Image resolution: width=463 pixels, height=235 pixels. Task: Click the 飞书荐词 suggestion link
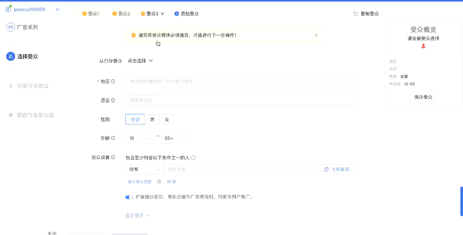pyautogui.click(x=336, y=170)
